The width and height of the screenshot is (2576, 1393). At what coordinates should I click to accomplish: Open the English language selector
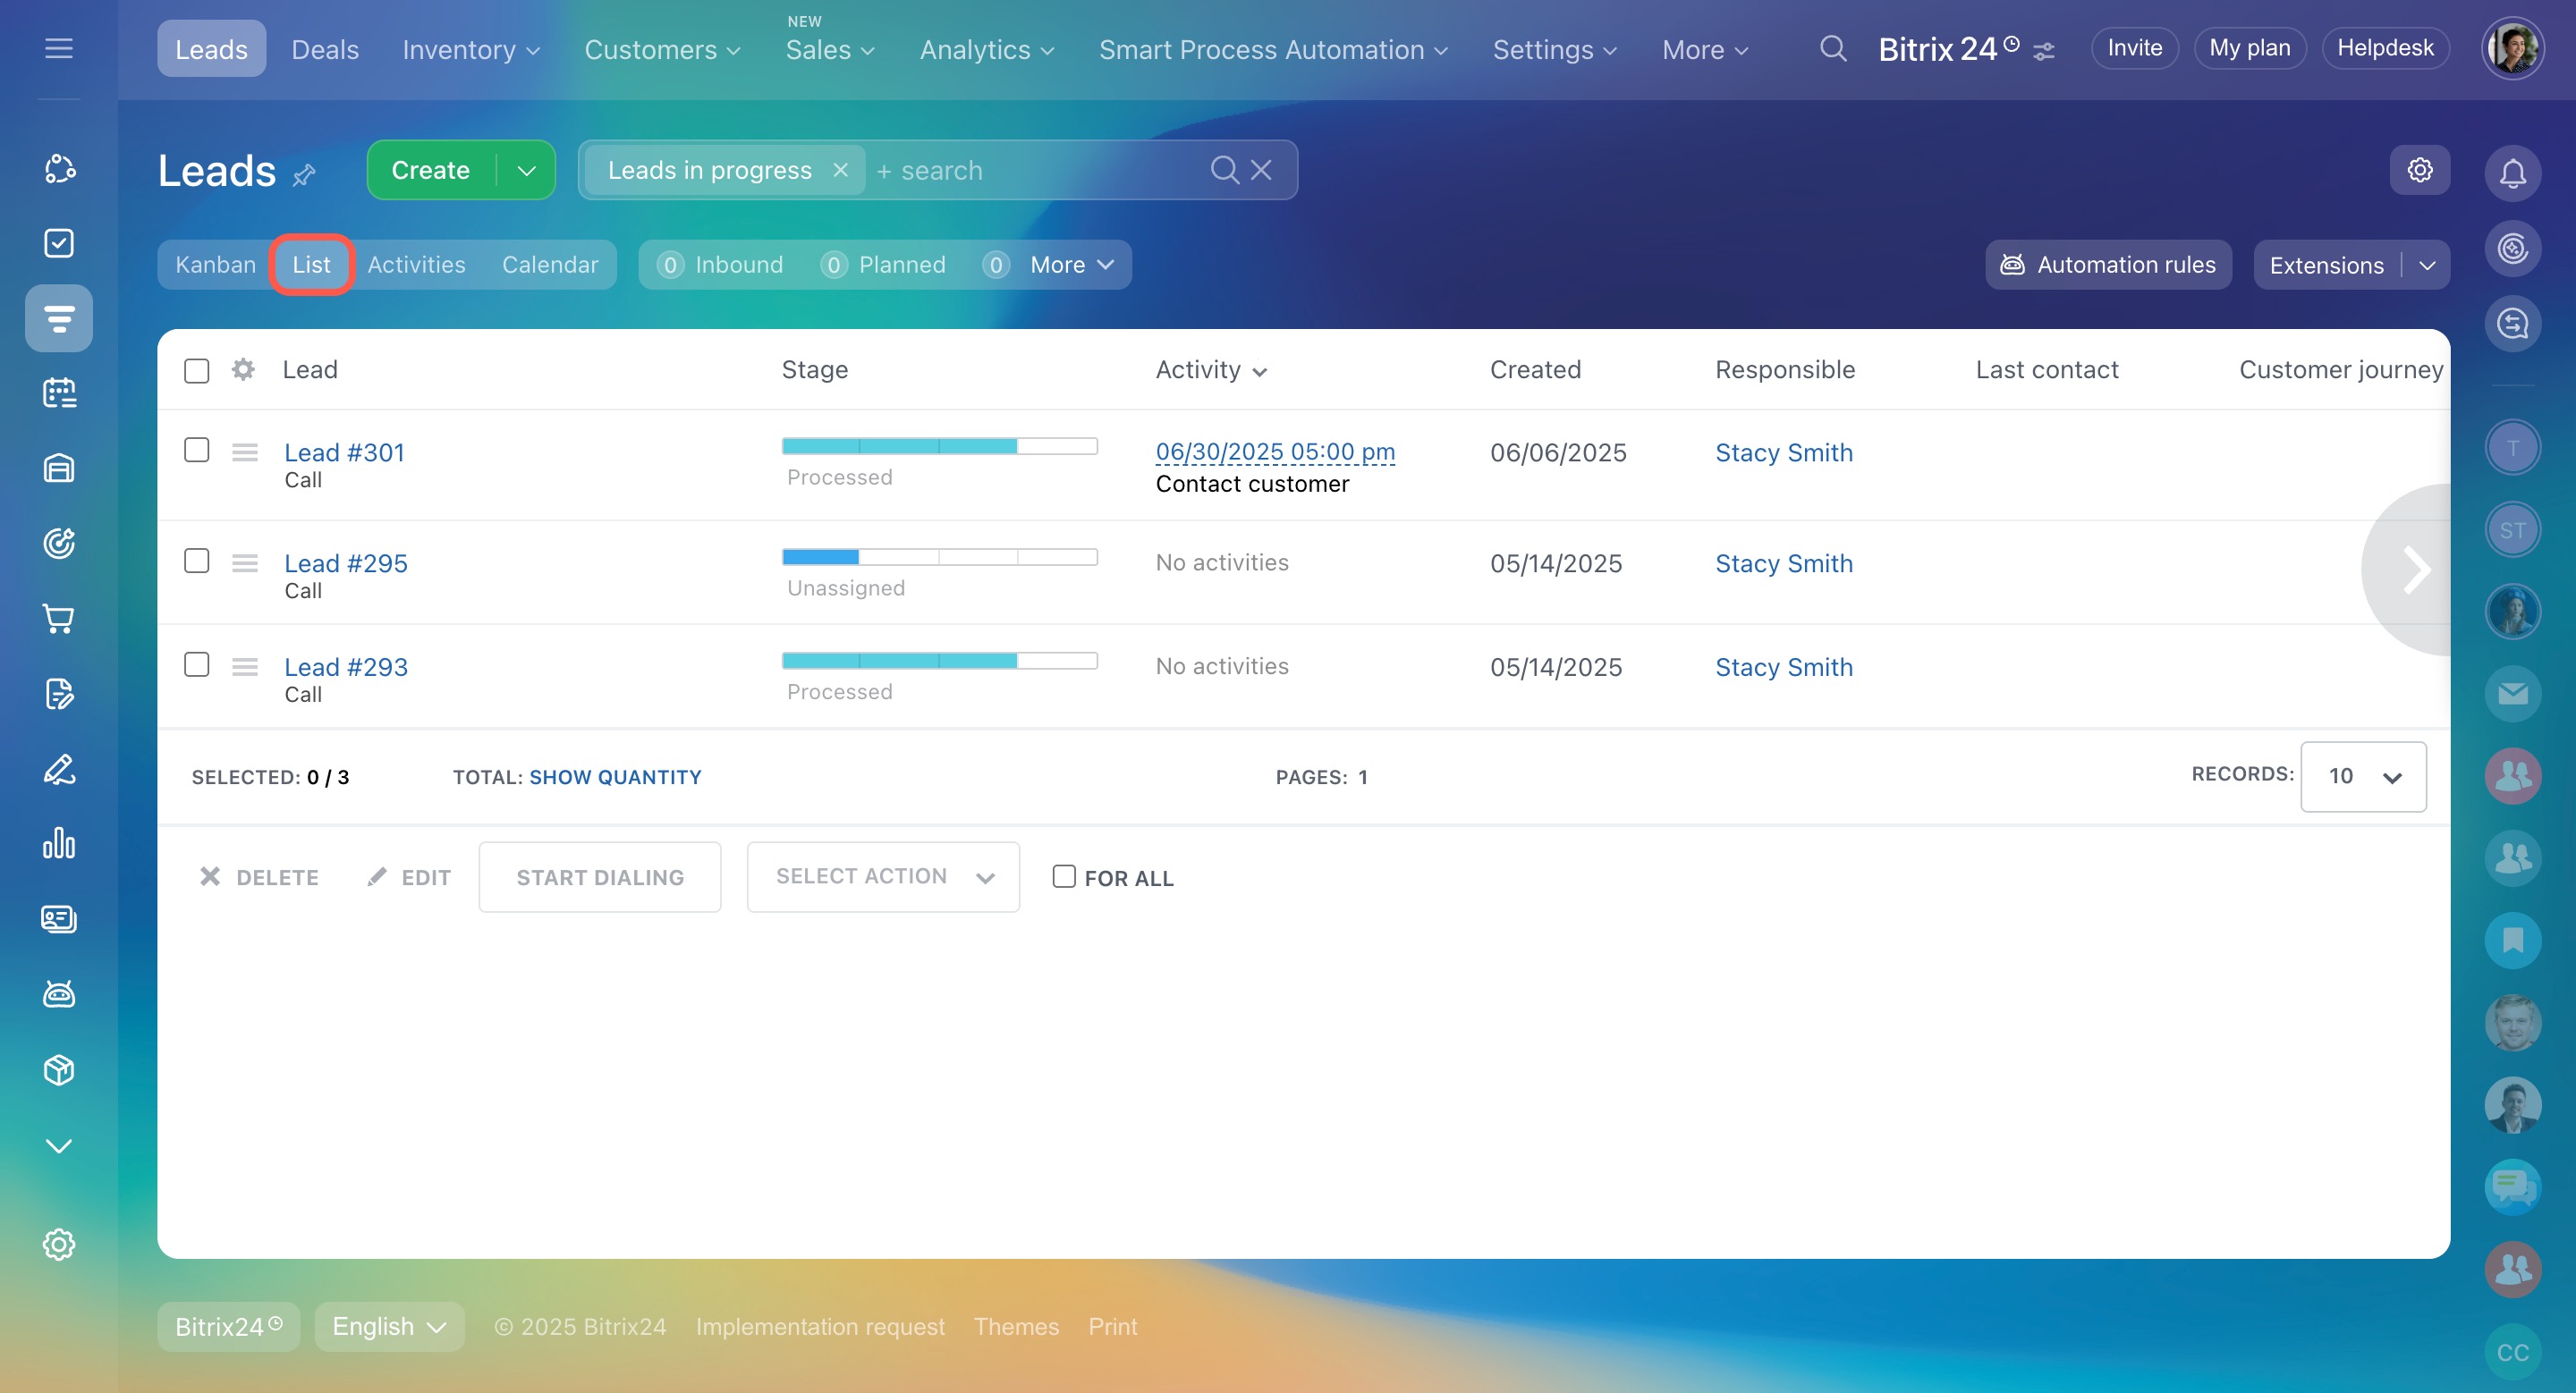388,1326
